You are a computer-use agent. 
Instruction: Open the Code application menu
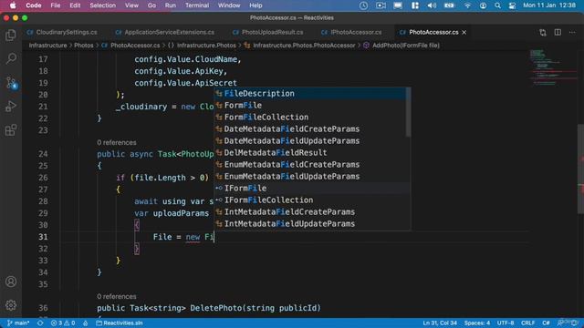[34, 5]
